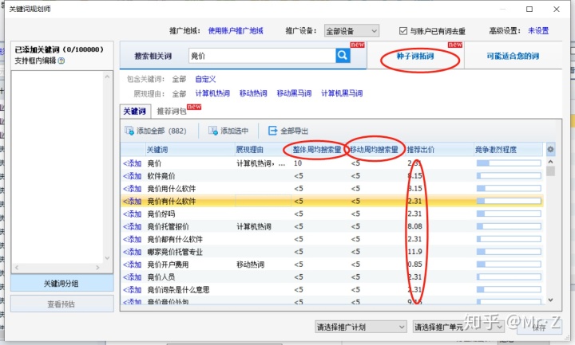Add the keyword 竞价词条是什么意思 via <添加
This screenshot has width=575, height=345.
coord(132,289)
